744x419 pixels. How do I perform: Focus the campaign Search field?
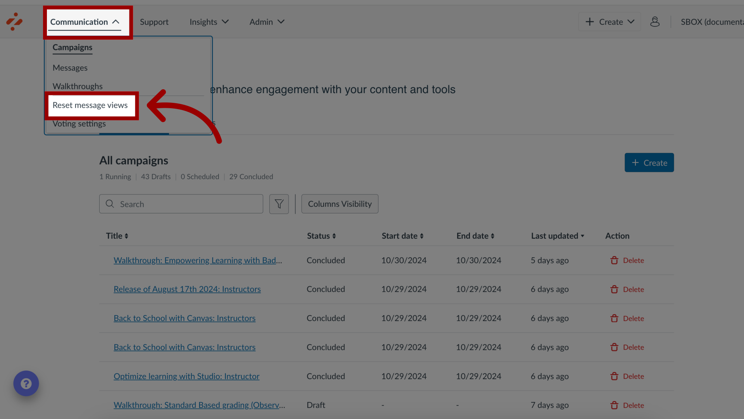pyautogui.click(x=181, y=204)
